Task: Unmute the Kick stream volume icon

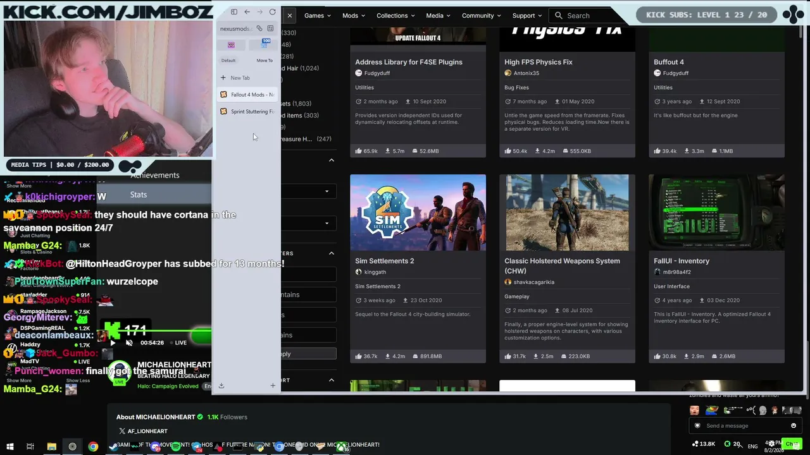Action: pyautogui.click(x=128, y=343)
